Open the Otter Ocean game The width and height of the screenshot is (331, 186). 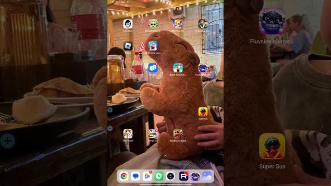[x=128, y=134]
